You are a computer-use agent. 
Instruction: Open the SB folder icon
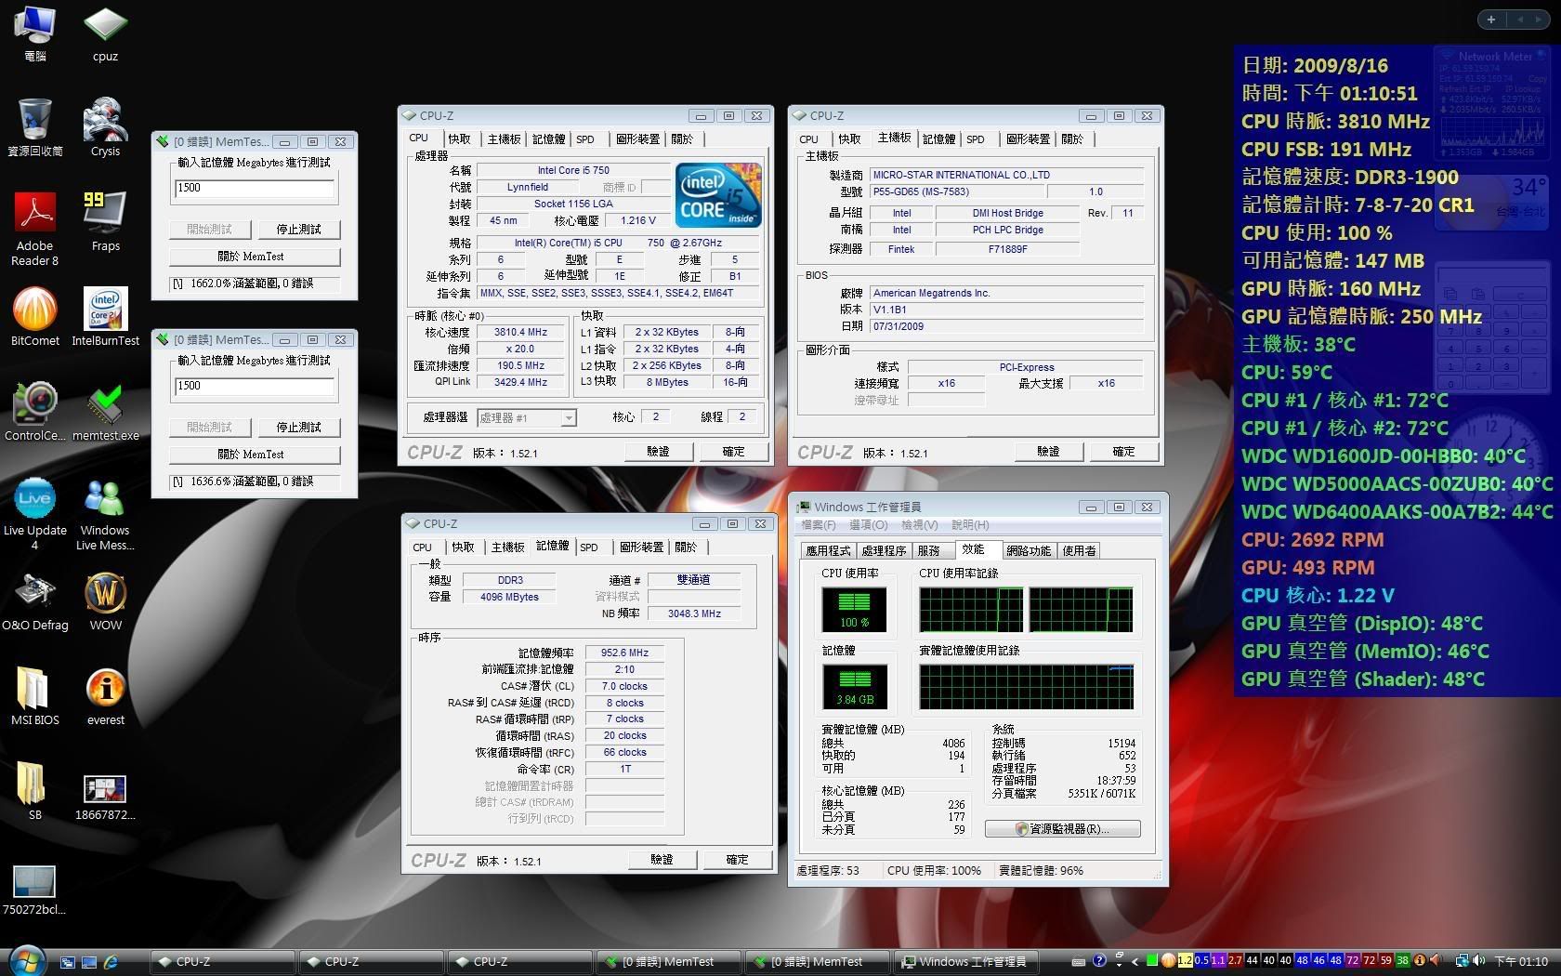[x=34, y=791]
